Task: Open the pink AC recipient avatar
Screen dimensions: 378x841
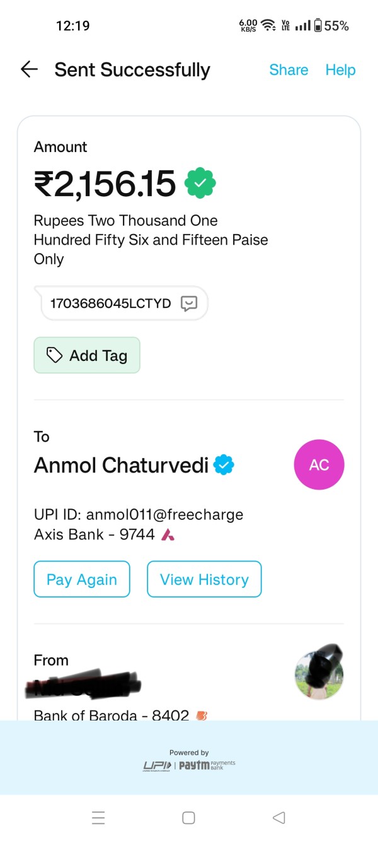Action: tap(319, 465)
